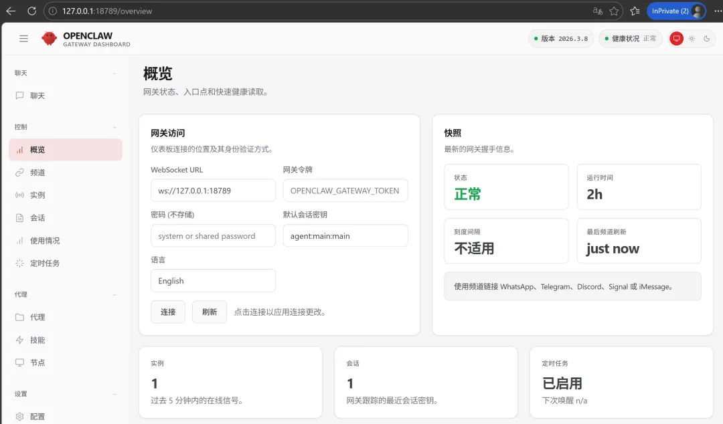The image size is (723, 424).
Task: Open browser favorites list icon
Action: [x=635, y=11]
